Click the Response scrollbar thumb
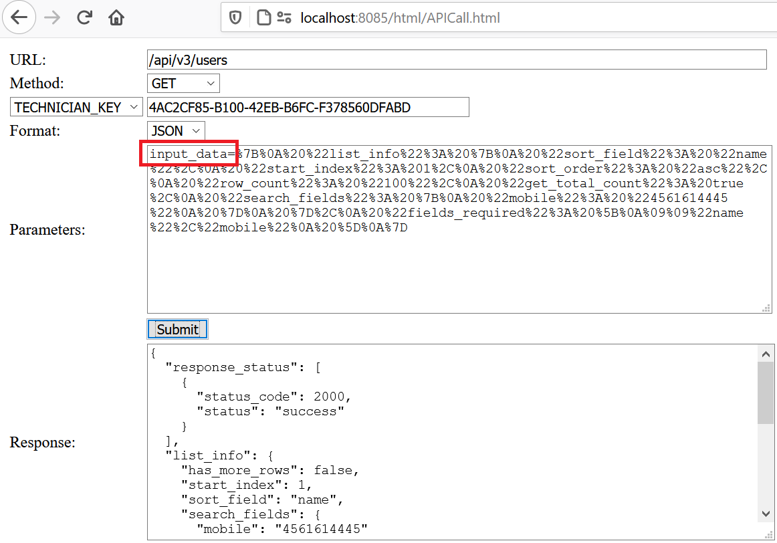 [x=766, y=393]
